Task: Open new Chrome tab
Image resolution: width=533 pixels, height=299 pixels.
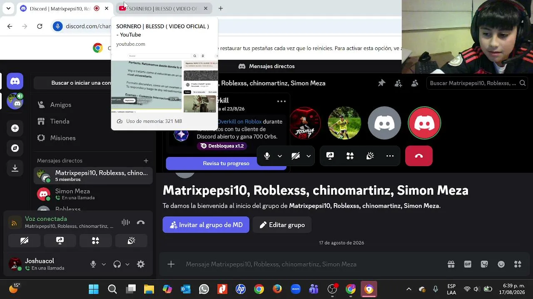Action: click(x=221, y=8)
